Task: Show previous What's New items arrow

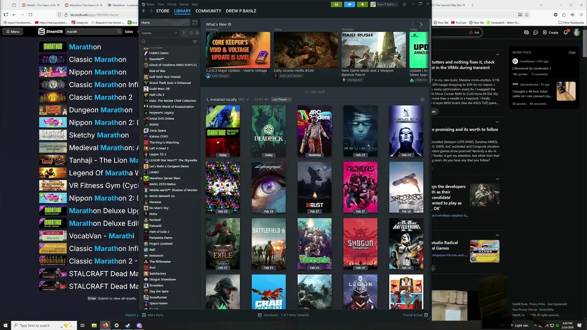Action: tap(413, 24)
